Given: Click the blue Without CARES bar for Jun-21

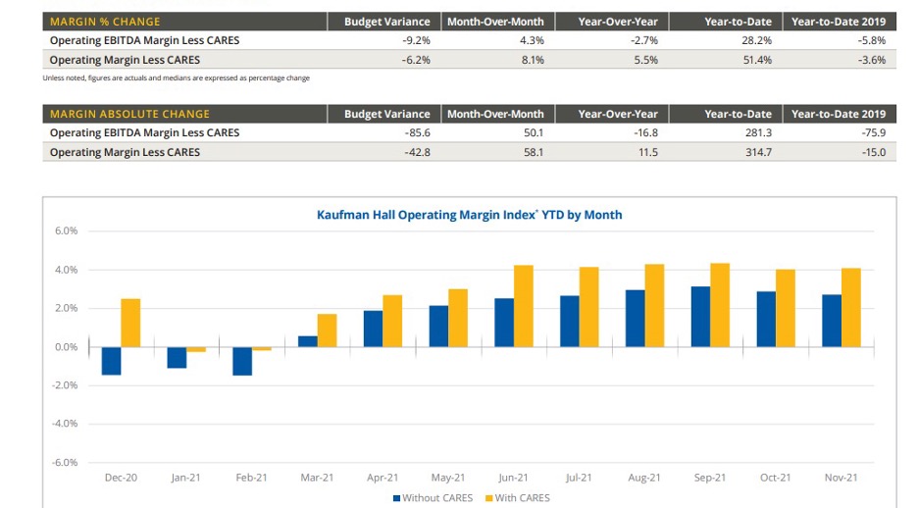Looking at the screenshot, I should coord(504,323).
